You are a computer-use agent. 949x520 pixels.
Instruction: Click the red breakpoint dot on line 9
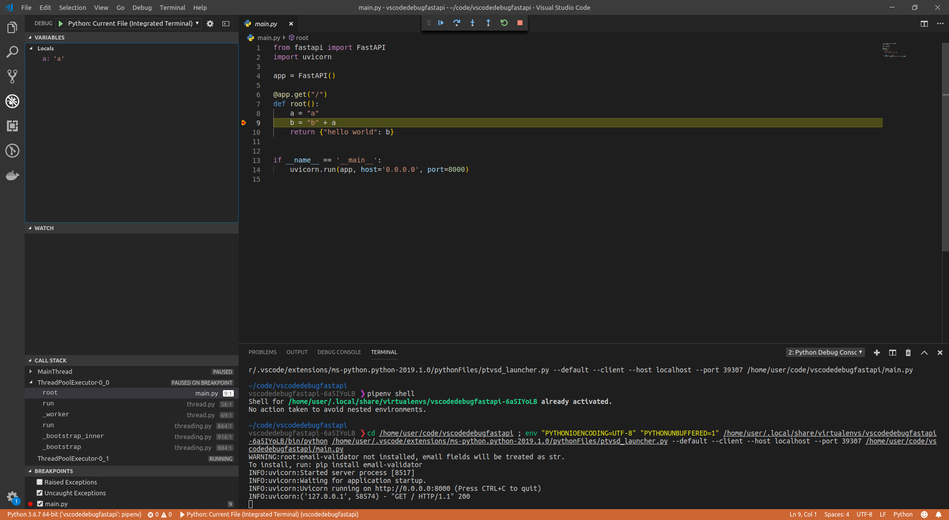243,123
